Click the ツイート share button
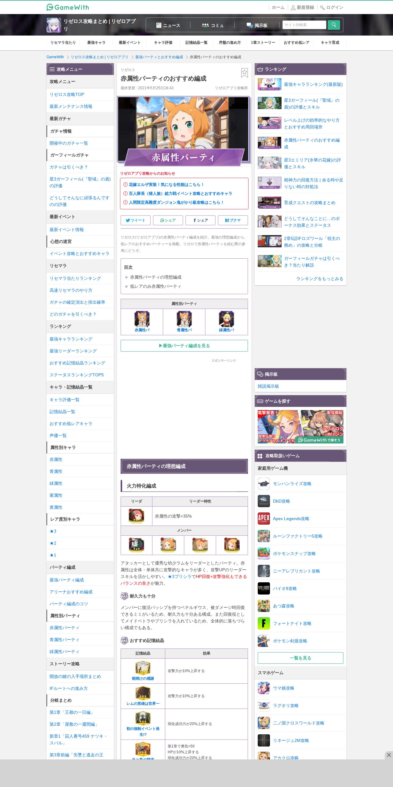Image resolution: width=393 pixels, height=787 pixels. pos(136,220)
